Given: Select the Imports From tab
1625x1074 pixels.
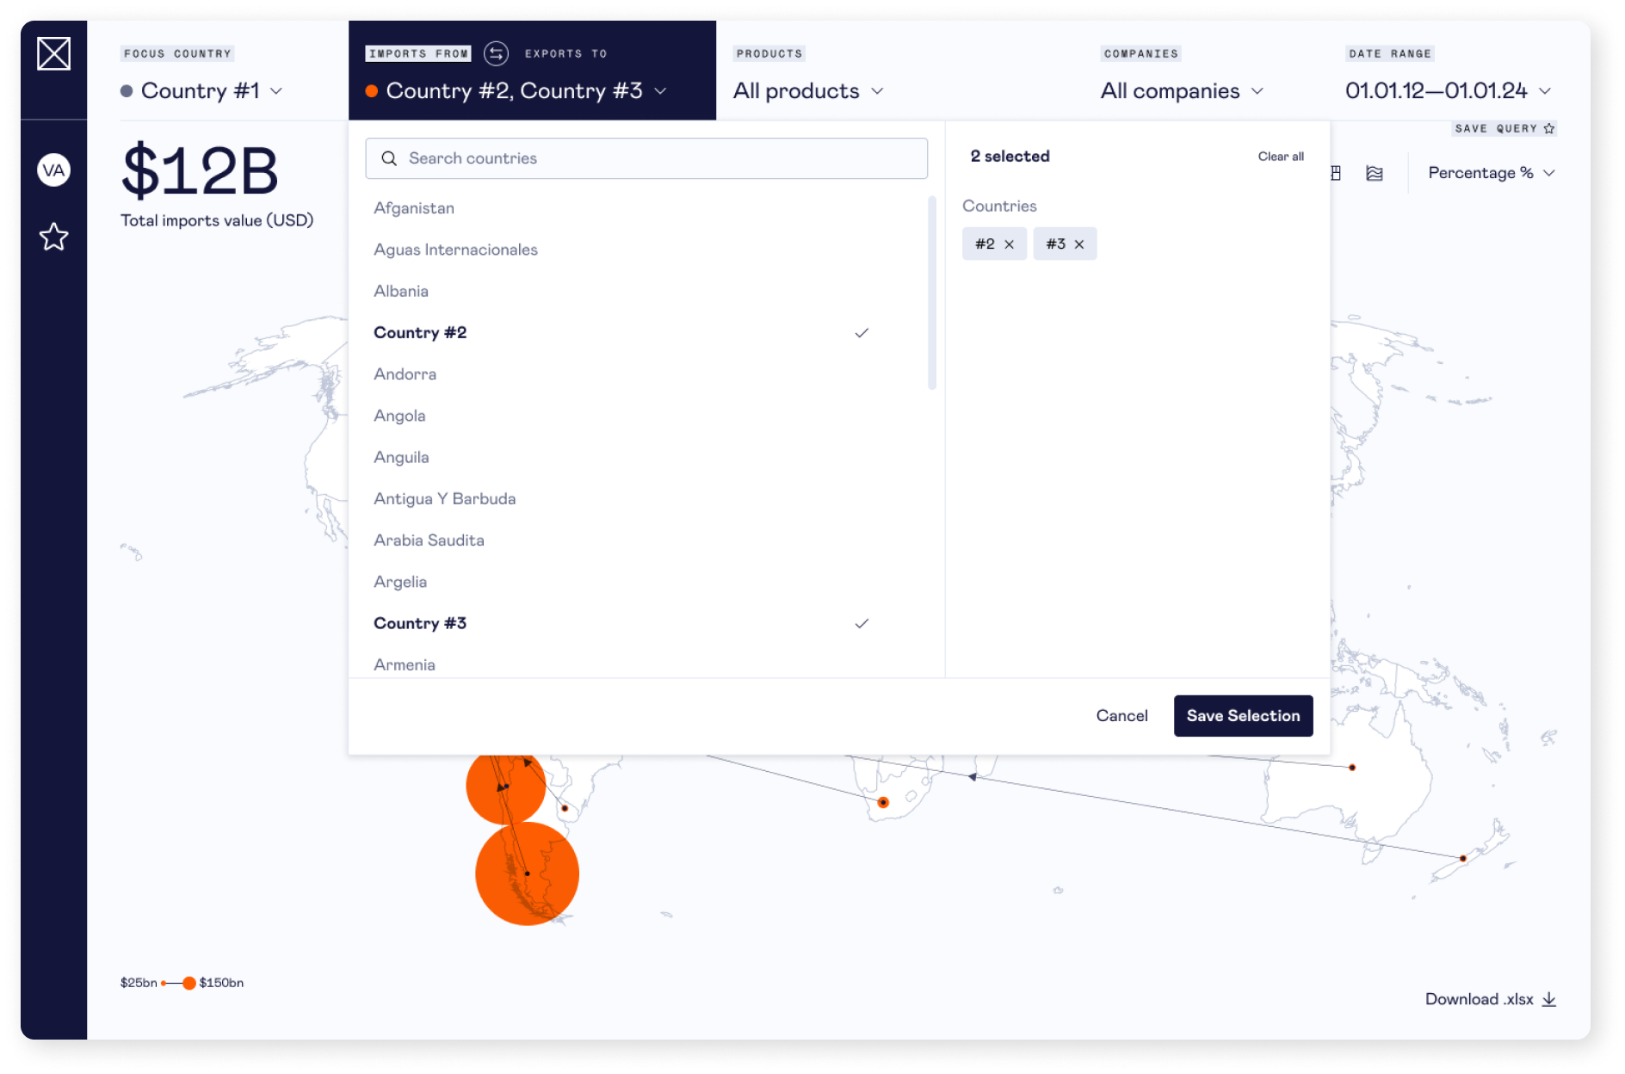Looking at the screenshot, I should point(418,53).
